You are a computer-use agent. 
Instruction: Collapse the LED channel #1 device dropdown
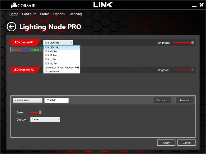58,43
